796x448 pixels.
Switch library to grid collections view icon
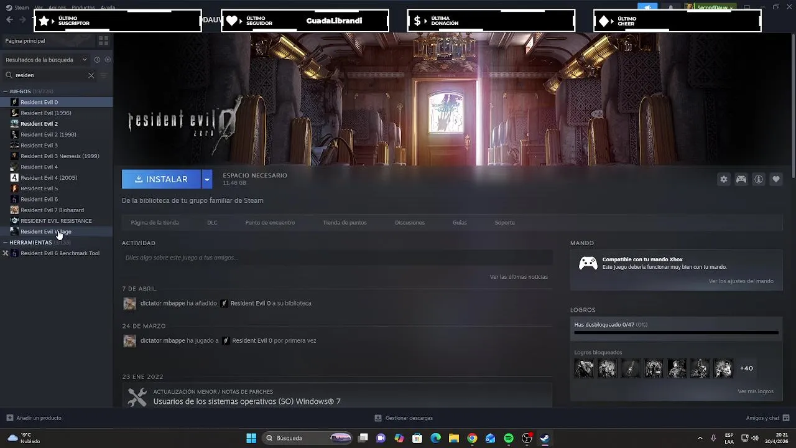pos(103,40)
